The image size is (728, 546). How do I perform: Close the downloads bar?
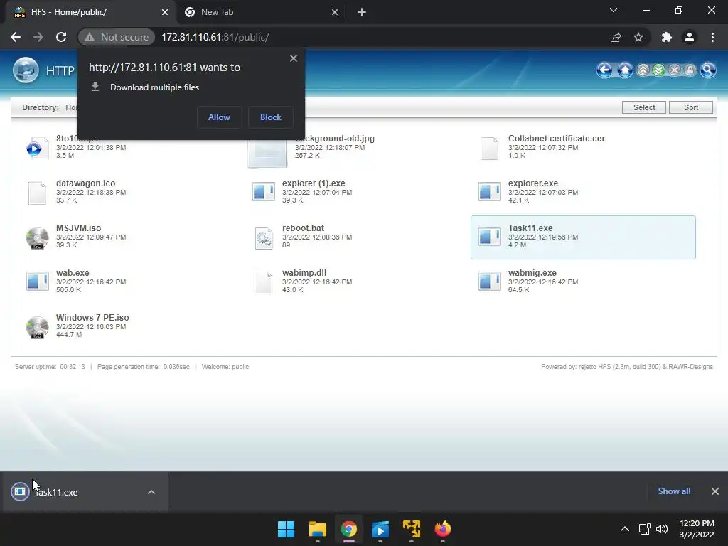pyautogui.click(x=715, y=491)
